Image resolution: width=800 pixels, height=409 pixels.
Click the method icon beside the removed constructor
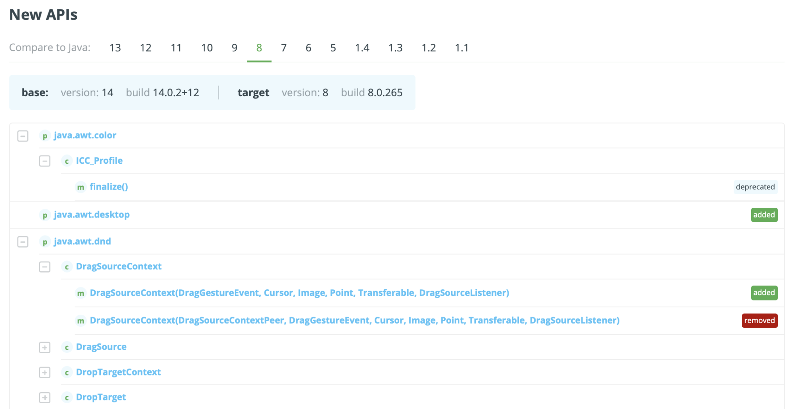pyautogui.click(x=80, y=321)
